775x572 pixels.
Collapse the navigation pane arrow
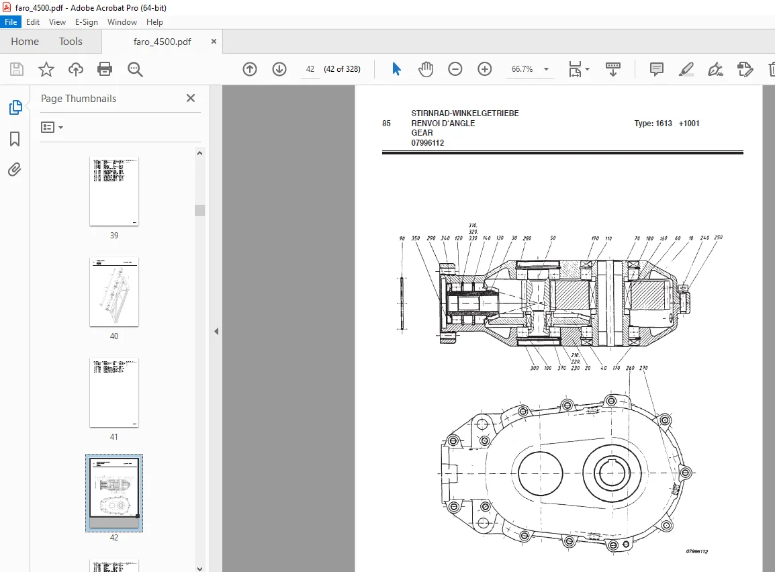[x=216, y=332]
